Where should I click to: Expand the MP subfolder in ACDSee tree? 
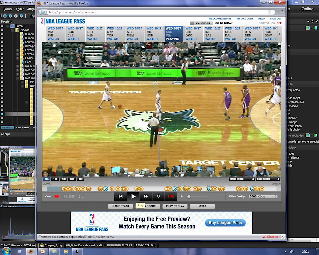[x=22, y=82]
